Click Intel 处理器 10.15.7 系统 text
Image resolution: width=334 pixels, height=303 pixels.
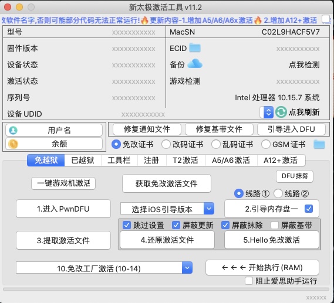277,98
